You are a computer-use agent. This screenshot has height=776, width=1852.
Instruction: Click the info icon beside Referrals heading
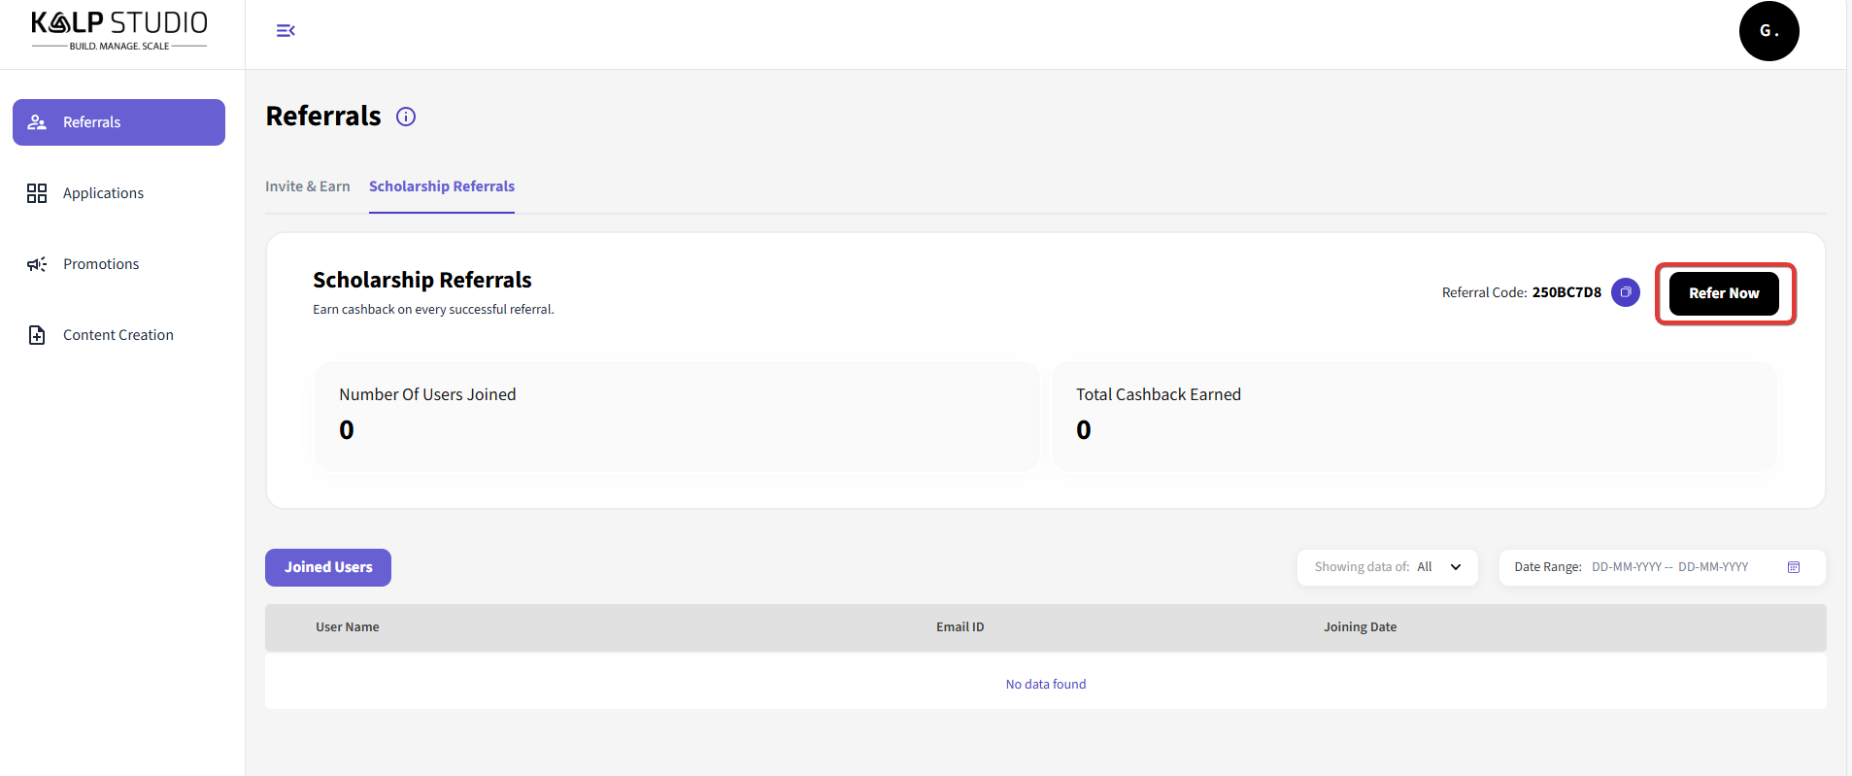tap(406, 117)
